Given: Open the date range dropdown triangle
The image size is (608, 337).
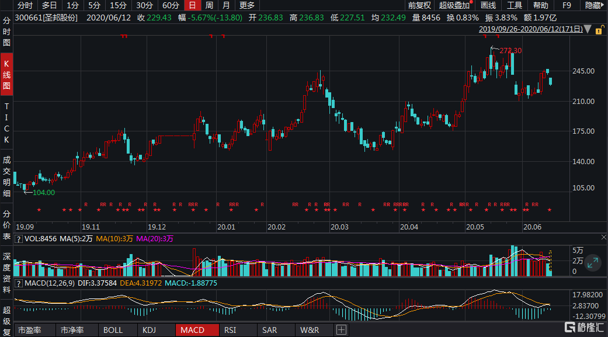Looking at the screenshot, I should coord(588,29).
